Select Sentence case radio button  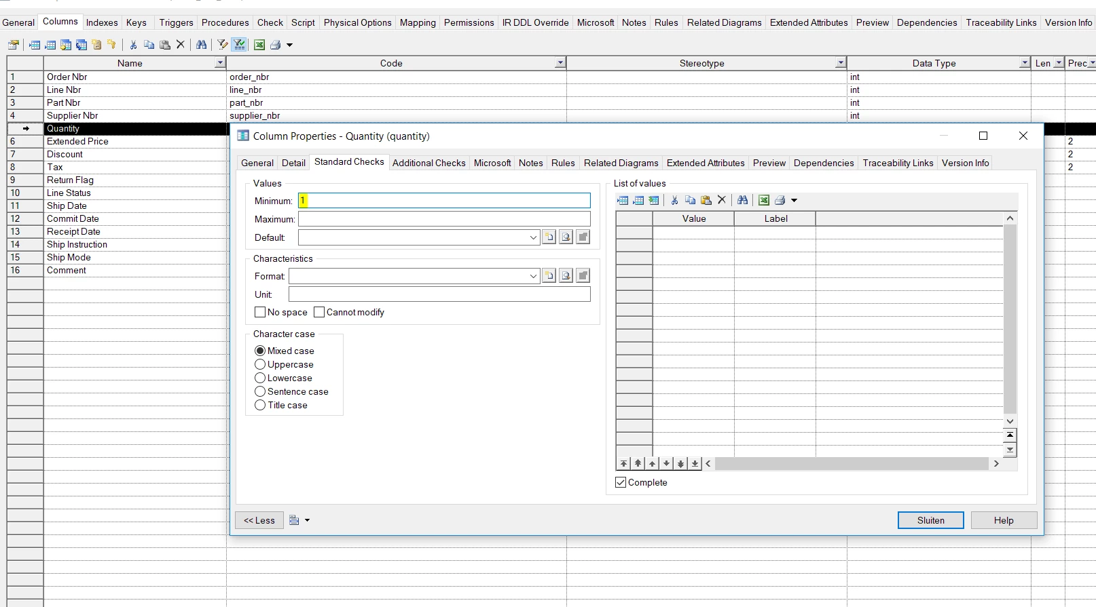point(260,391)
